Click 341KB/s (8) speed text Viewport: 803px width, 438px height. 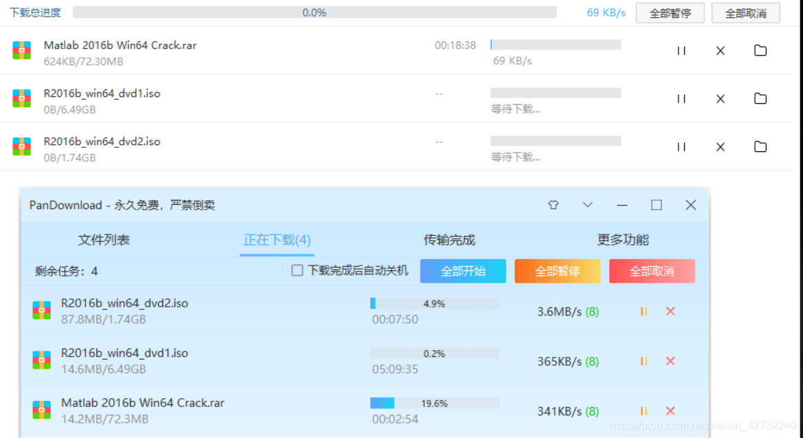(x=568, y=411)
